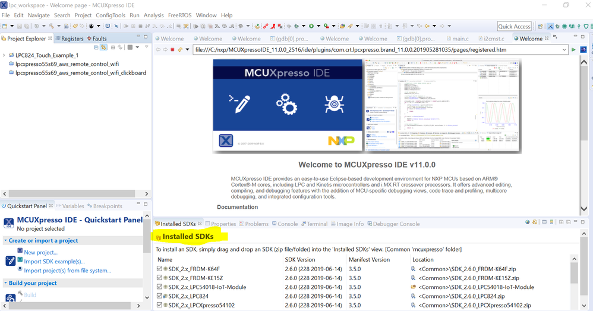Image resolution: width=593 pixels, height=311 pixels.
Task: Expand the LPC824_Touch_Example_1 project tree
Action: coord(4,55)
